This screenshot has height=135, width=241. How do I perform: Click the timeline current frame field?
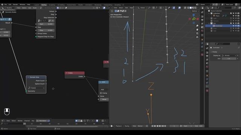(x=174, y=126)
